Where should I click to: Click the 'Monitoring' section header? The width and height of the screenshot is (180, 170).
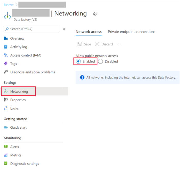click(x=12, y=138)
